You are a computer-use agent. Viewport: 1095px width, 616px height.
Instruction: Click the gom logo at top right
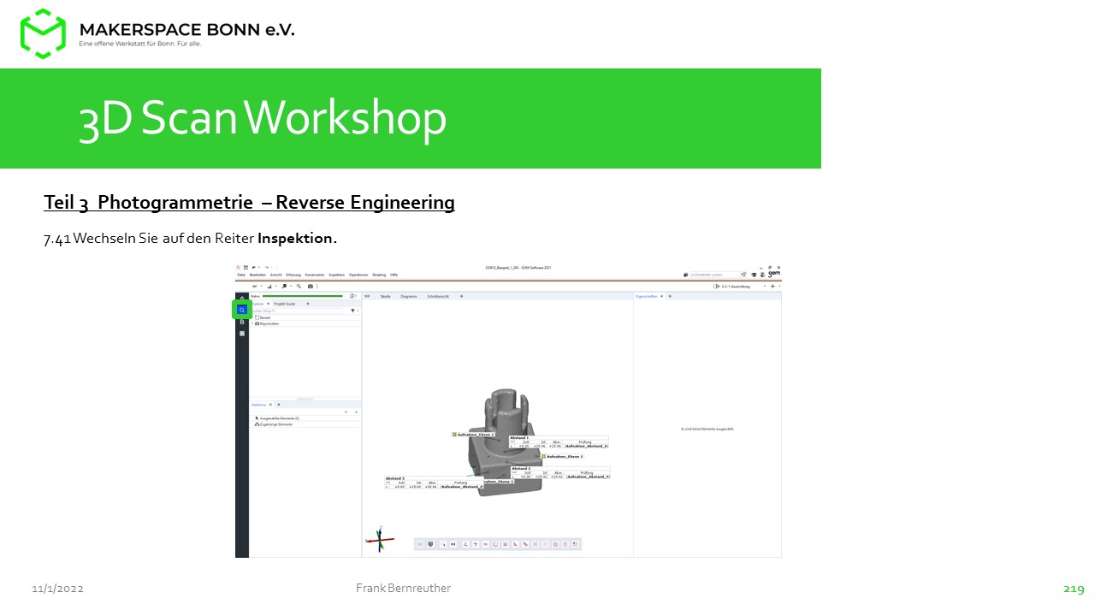774,274
